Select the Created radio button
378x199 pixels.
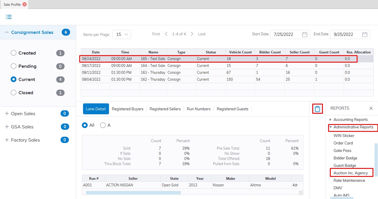[x=14, y=53]
